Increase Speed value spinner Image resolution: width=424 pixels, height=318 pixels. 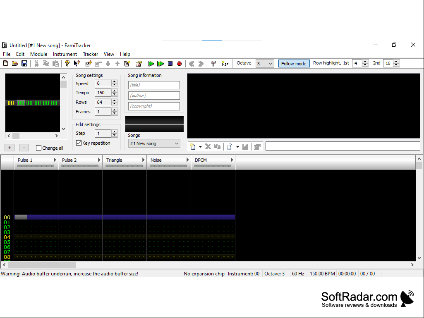pos(115,81)
